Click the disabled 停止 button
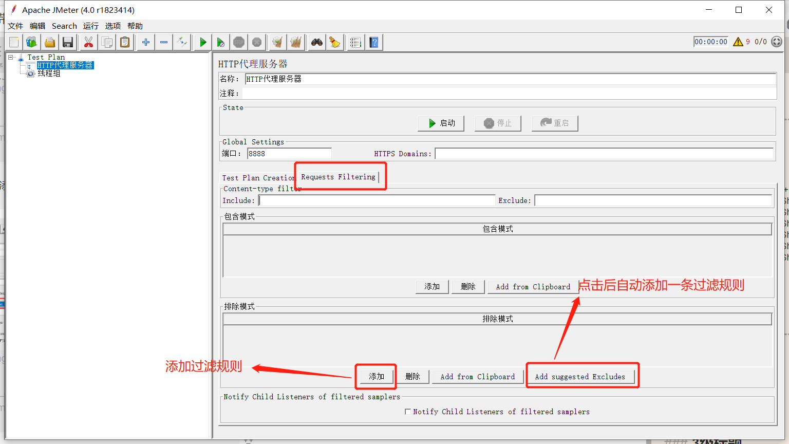The image size is (789, 444). coord(498,123)
